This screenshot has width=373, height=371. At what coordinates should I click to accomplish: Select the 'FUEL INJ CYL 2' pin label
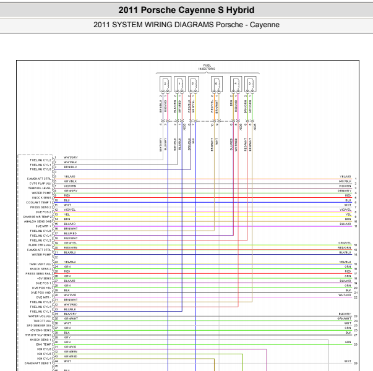pyautogui.click(x=41, y=160)
